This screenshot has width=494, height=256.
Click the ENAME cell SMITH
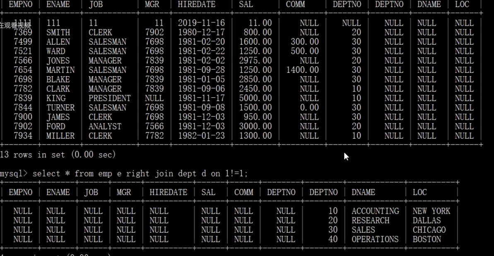58,32
